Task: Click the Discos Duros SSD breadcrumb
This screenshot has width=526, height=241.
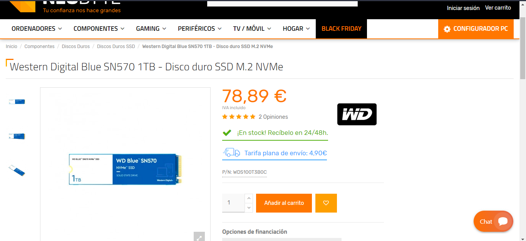Action: click(116, 46)
